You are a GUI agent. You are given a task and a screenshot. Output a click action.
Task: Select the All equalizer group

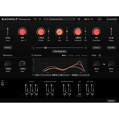64,55
